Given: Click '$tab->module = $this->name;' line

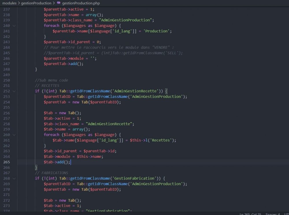Looking at the screenshot, I should pos(73,157).
